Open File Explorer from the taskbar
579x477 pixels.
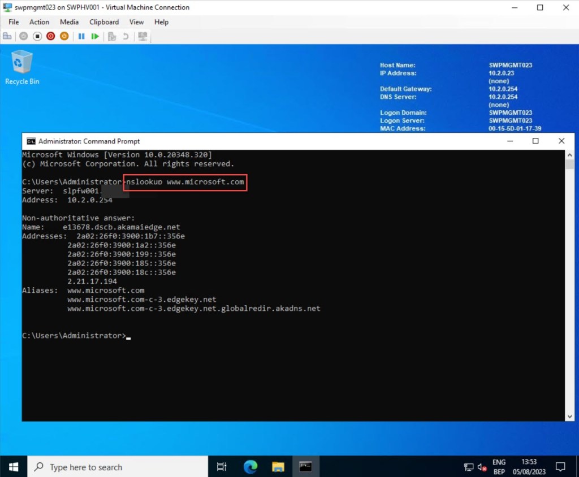278,467
